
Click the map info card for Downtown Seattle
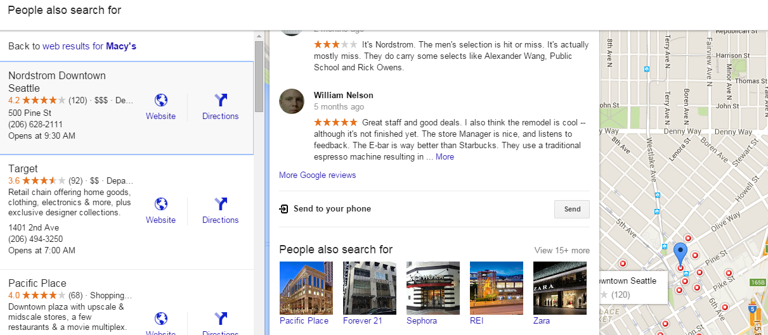coord(634,288)
